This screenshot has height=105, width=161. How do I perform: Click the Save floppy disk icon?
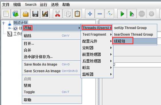pyautogui.click(x=35, y=14)
